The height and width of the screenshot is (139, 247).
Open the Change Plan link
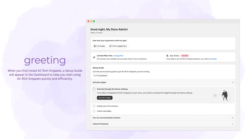(x=119, y=56)
